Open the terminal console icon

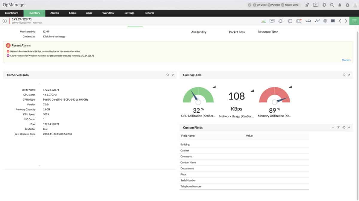tap(333, 21)
